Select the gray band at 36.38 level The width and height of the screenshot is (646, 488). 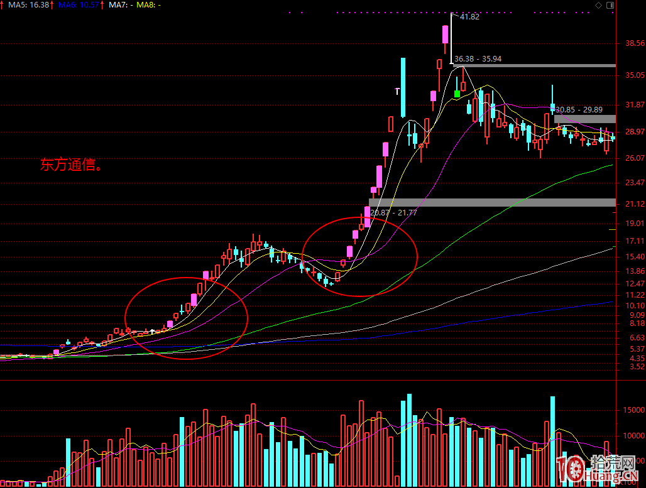(x=534, y=65)
